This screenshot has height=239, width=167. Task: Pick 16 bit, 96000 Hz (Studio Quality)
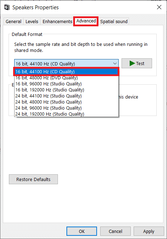pos(66,84)
